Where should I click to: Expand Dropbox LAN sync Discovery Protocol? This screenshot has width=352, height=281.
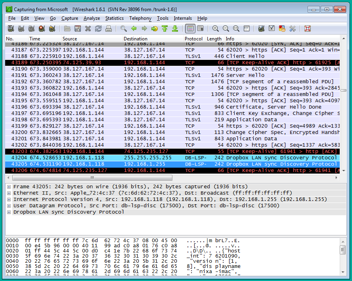9,212
